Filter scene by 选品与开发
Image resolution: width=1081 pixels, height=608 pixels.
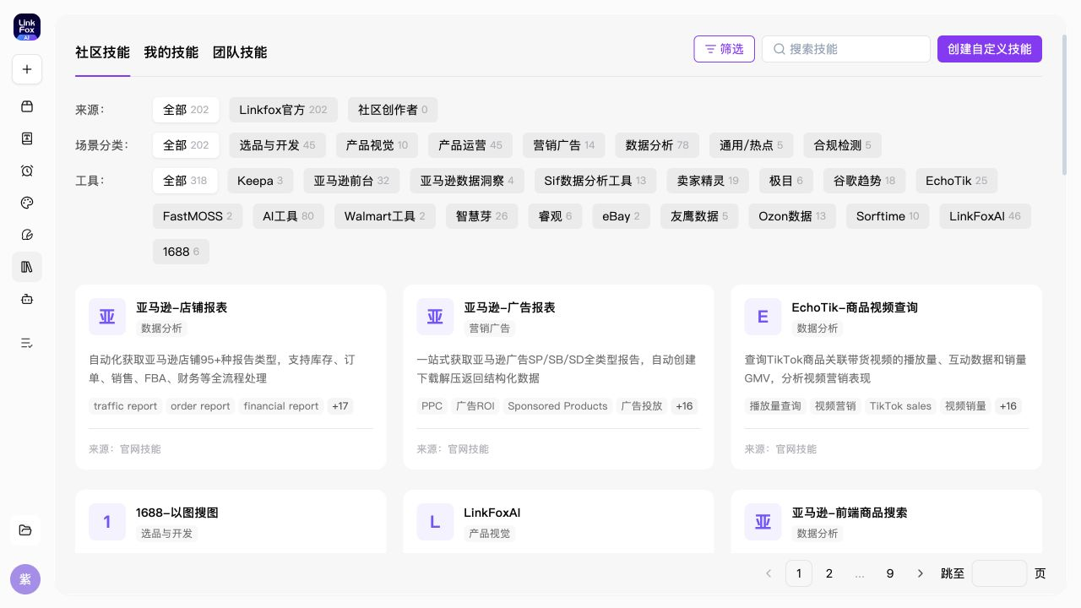click(277, 145)
